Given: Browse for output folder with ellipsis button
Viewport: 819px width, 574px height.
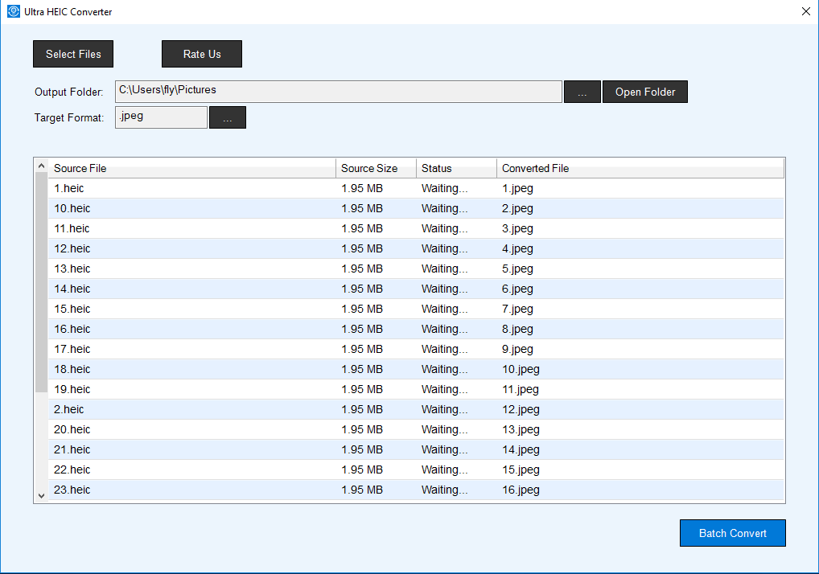Looking at the screenshot, I should 582,92.
